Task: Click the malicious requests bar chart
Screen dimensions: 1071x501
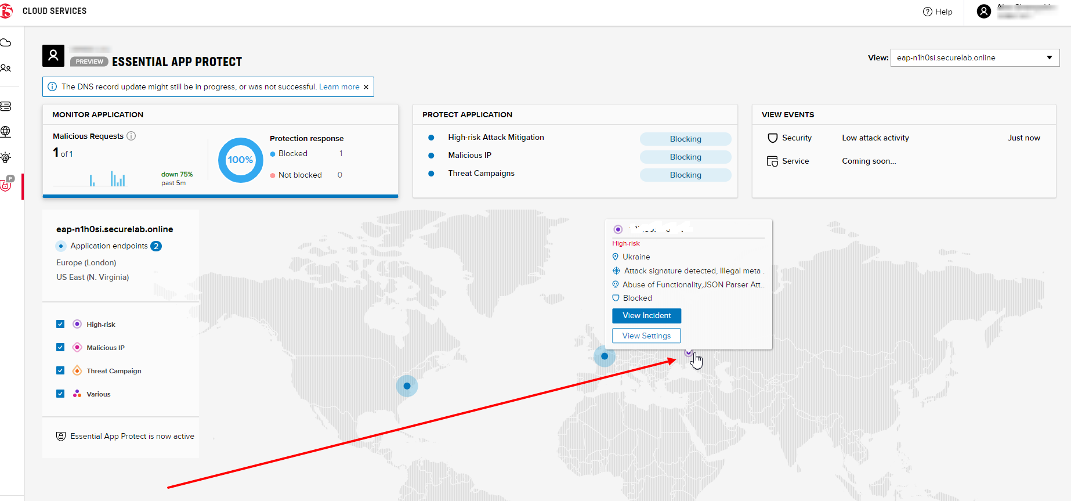Action: tap(90, 179)
